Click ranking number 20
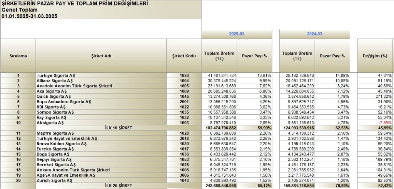The height and width of the screenshot is (189, 394). [x=18, y=181]
